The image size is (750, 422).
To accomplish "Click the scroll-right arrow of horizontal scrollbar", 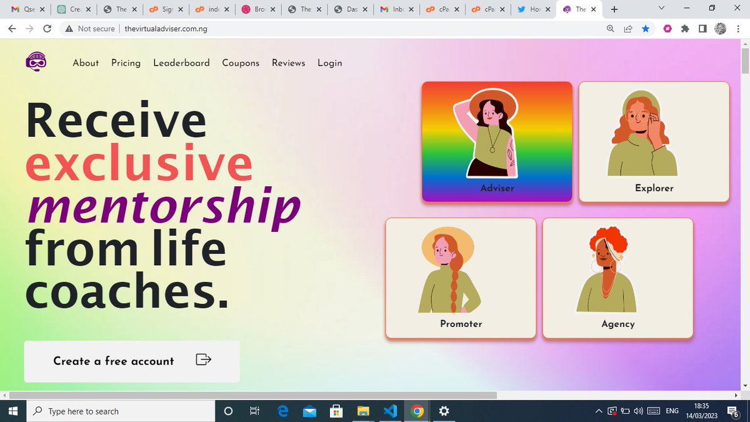I will (x=736, y=395).
